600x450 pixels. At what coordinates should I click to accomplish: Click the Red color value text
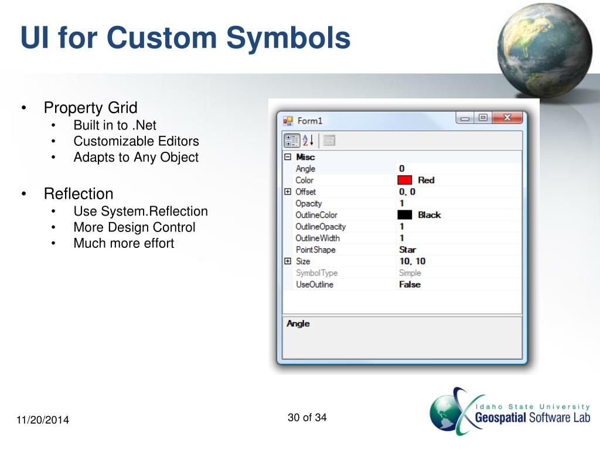click(427, 180)
